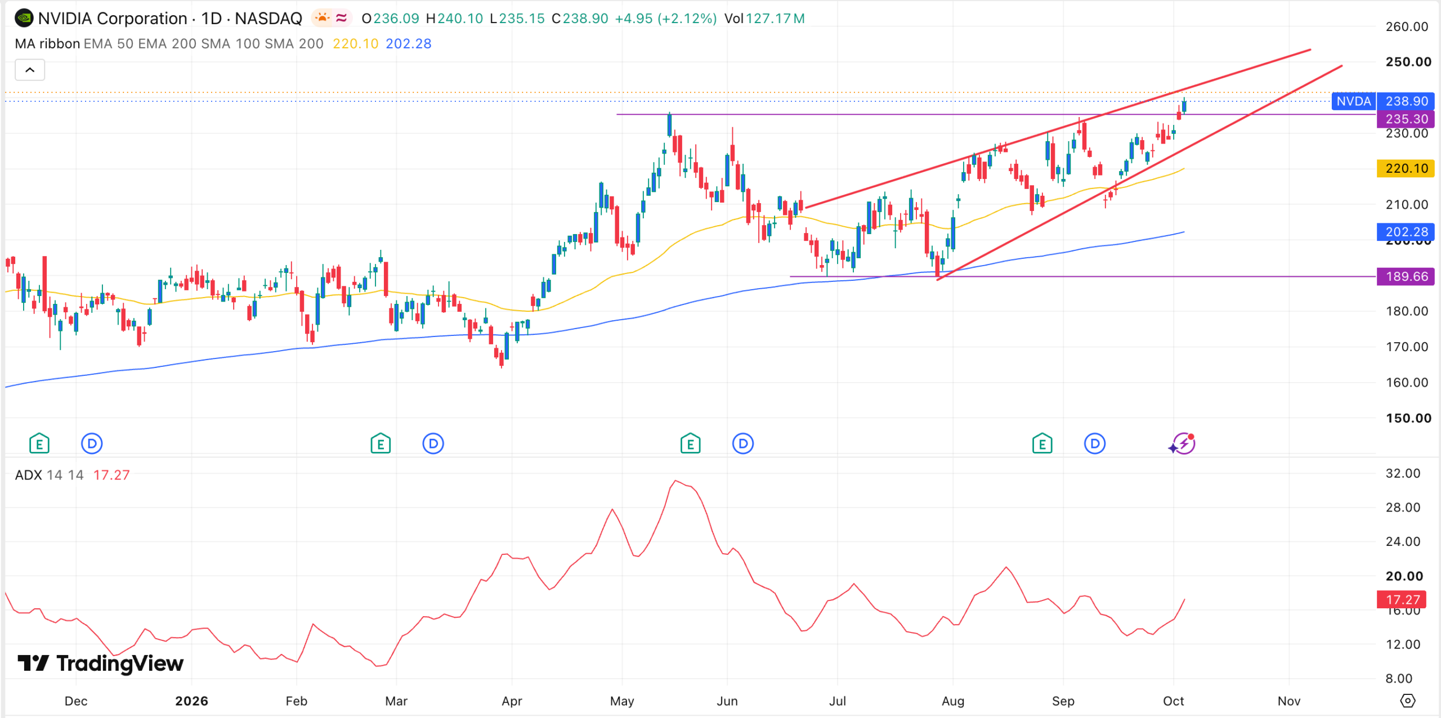Click the +4.95 (+2.12%) change value

pyautogui.click(x=665, y=19)
